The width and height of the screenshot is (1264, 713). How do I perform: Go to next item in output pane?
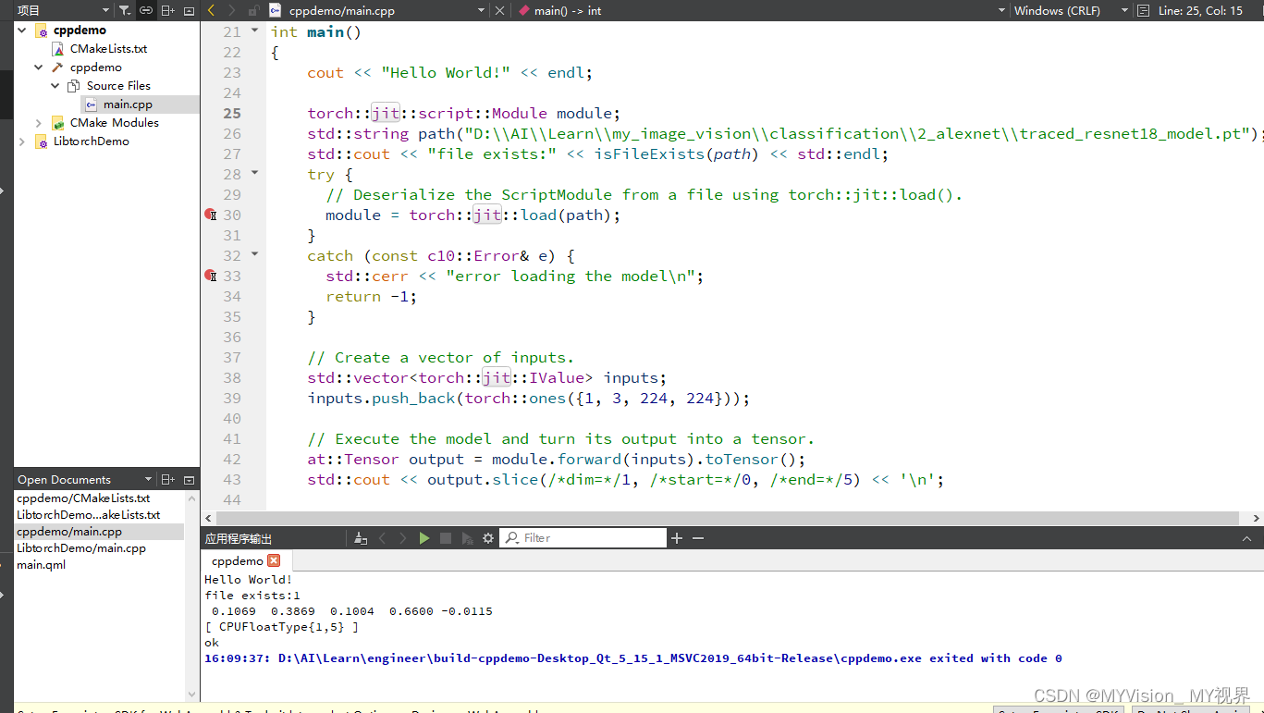(403, 537)
